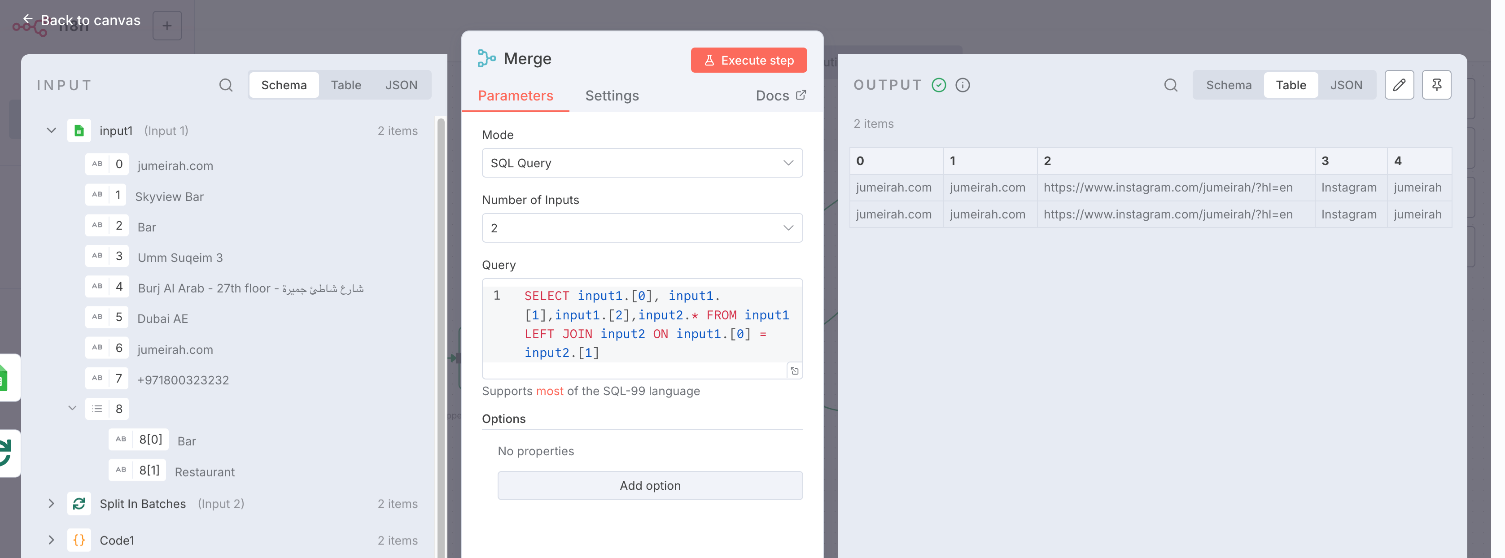Collapse the input1 tree node
Screen dimensions: 1505x558
click(x=52, y=131)
